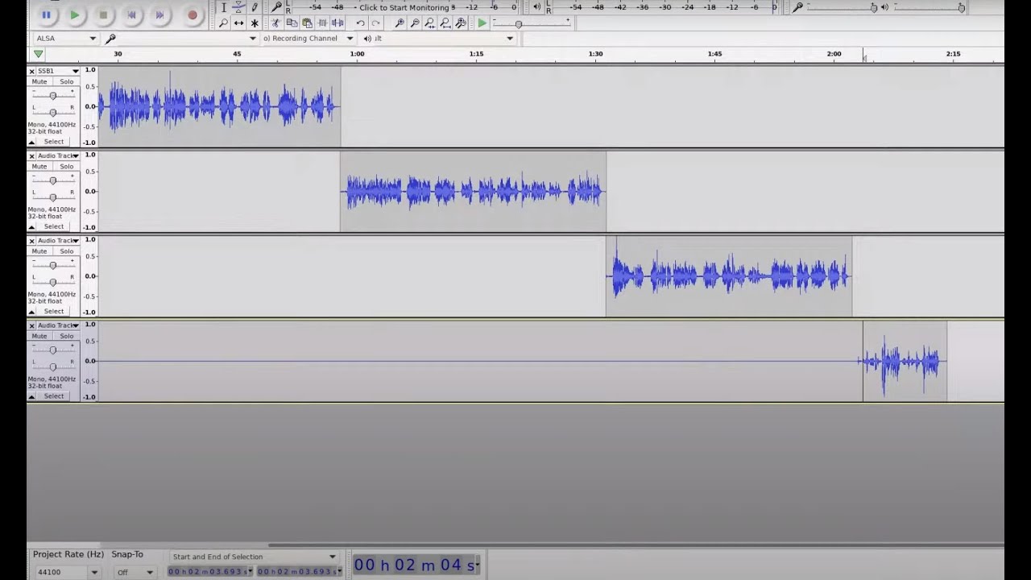Select the Draw pencil tool
1031x580 pixels.
tap(255, 7)
